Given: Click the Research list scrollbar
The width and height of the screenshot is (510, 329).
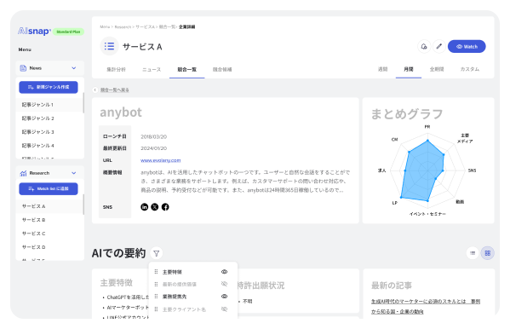Looking at the screenshot, I should [83, 205].
